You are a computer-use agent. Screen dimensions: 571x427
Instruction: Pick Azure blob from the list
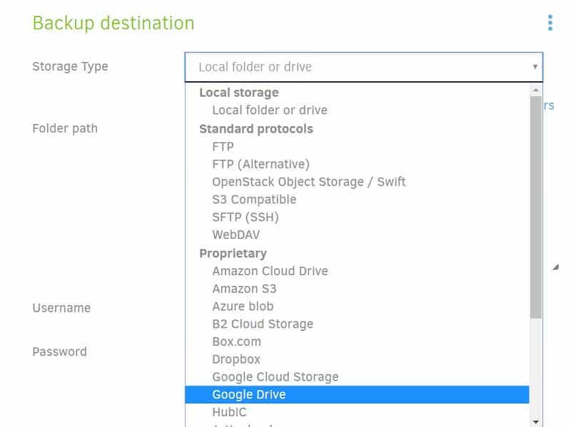357,307
